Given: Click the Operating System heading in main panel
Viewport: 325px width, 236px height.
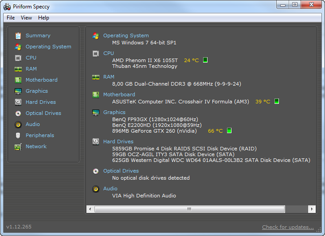Looking at the screenshot, I should [x=126, y=35].
